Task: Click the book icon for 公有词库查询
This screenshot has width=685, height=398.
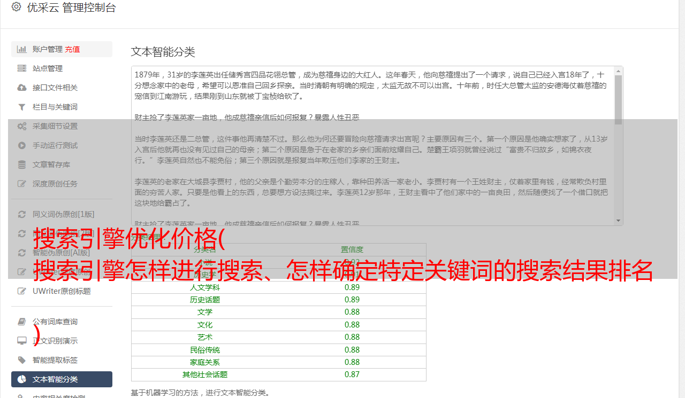Action: pyautogui.click(x=22, y=322)
